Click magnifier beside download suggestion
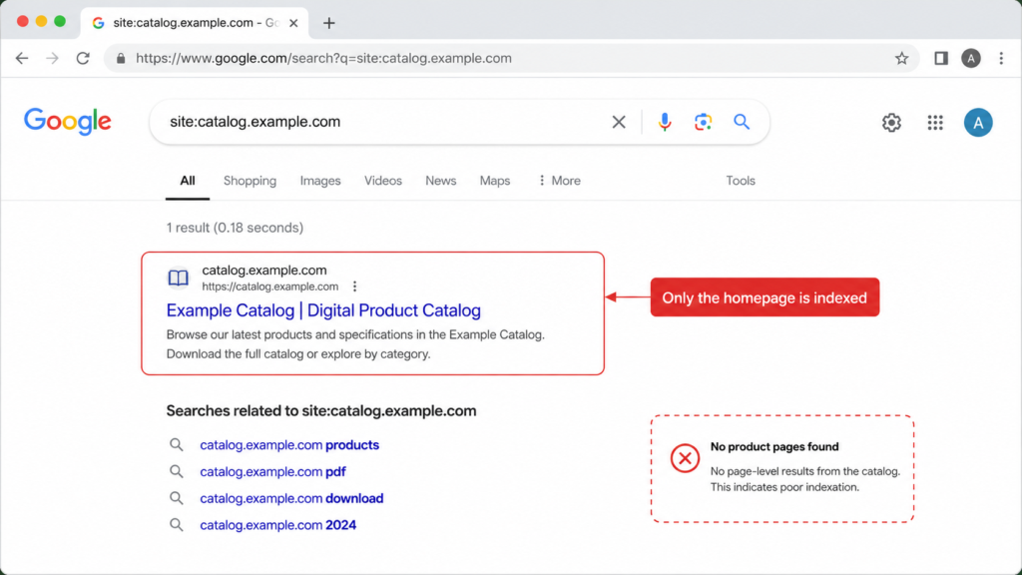 point(176,498)
